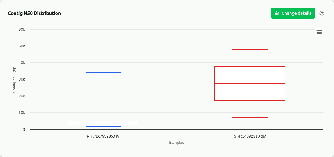Click the Contig N50 Distribution title
Viewport: 334px width, 157px height.
point(34,13)
